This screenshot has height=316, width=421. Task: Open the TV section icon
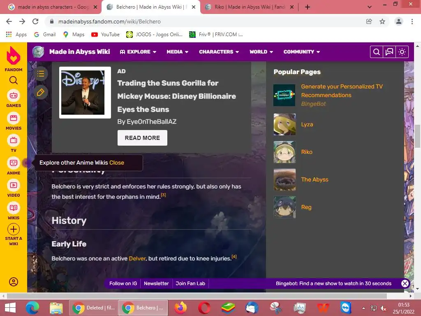click(x=14, y=141)
